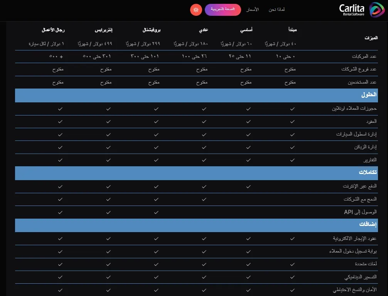Click checkmark for إدارة اسطول السيارات under عادي
The height and width of the screenshot is (296, 388).
click(x=204, y=135)
